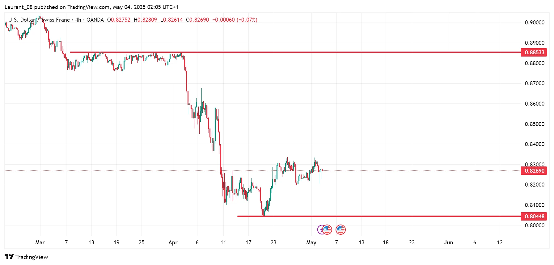Click the current price label 0.82690

(534, 171)
